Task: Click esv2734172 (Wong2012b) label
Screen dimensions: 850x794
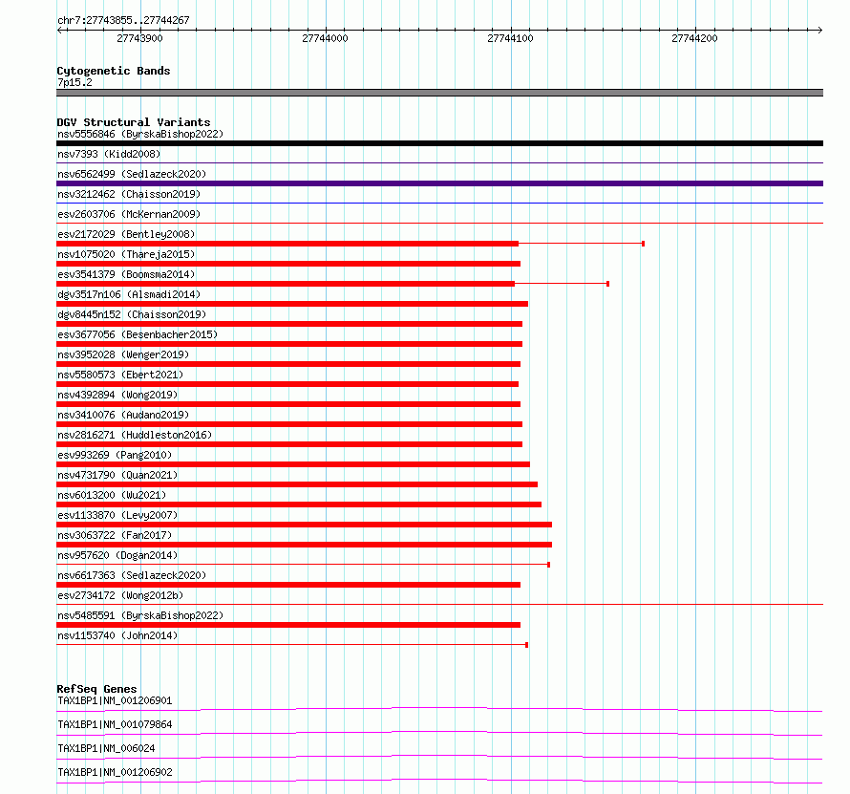Action: click(120, 595)
